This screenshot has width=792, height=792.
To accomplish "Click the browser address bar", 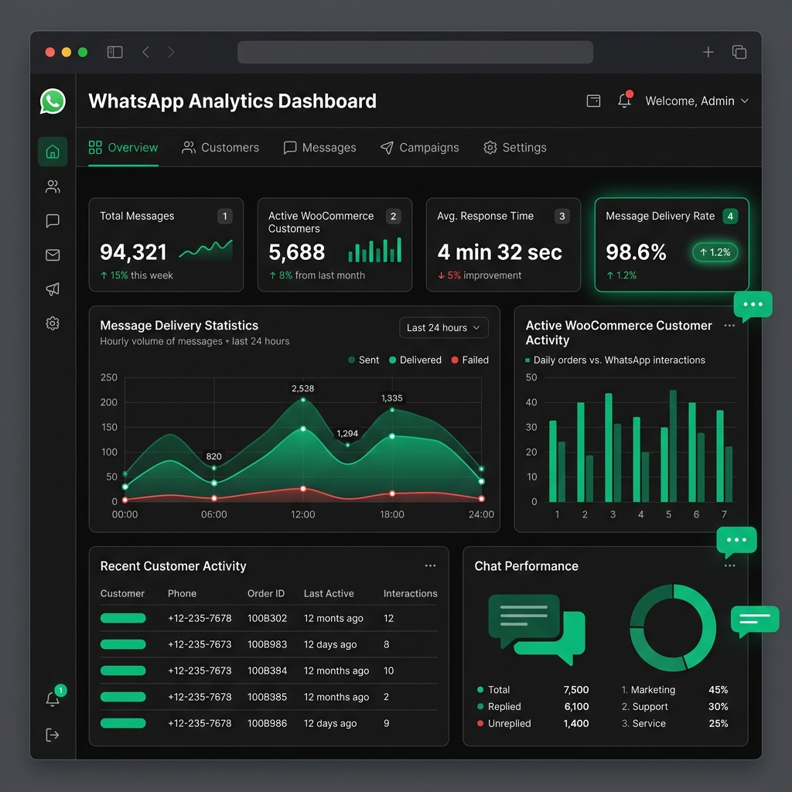I will tap(415, 52).
